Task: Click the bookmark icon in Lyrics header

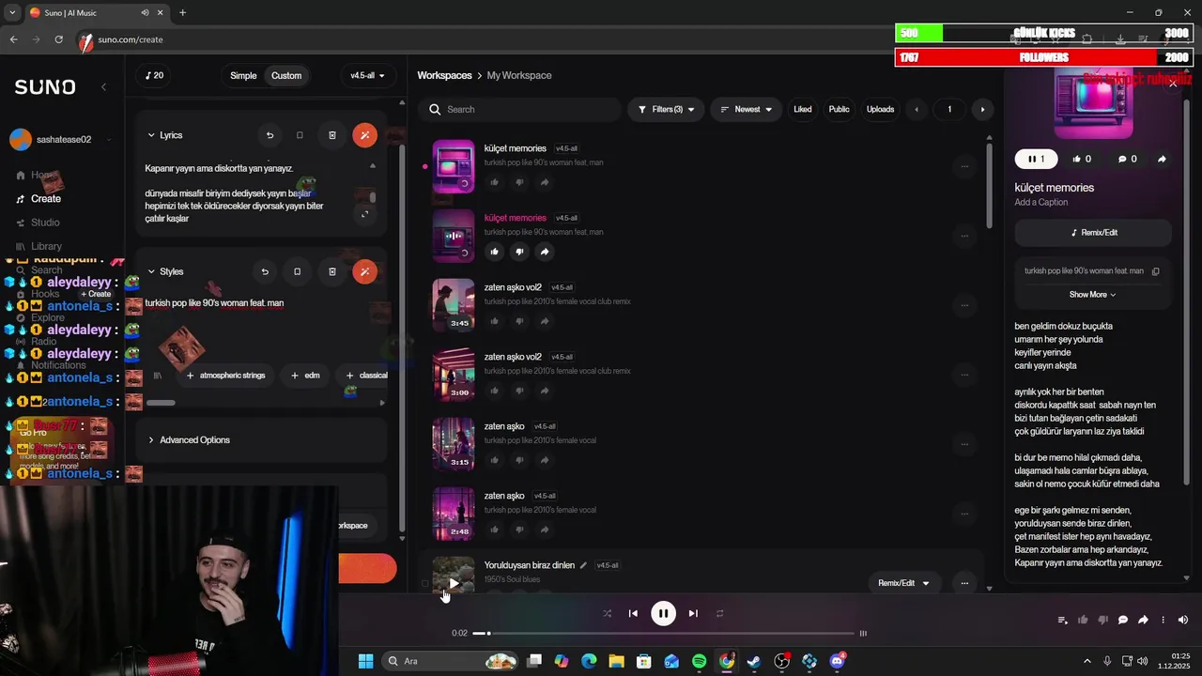Action: (x=300, y=135)
